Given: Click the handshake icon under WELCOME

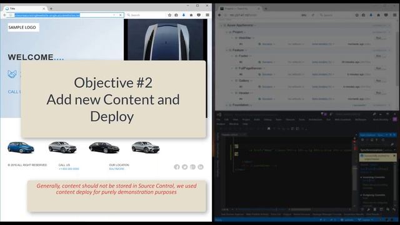Looking at the screenshot, I should coord(12,74).
